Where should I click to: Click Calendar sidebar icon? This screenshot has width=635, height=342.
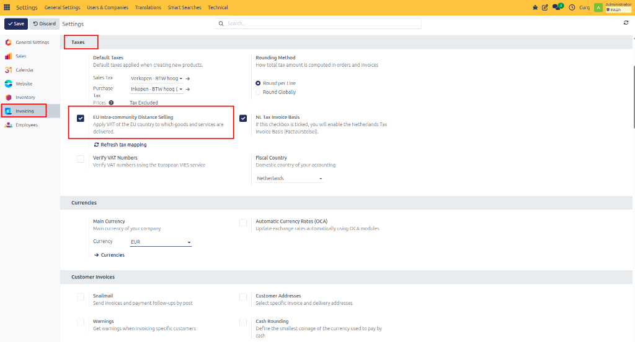pyautogui.click(x=9, y=70)
